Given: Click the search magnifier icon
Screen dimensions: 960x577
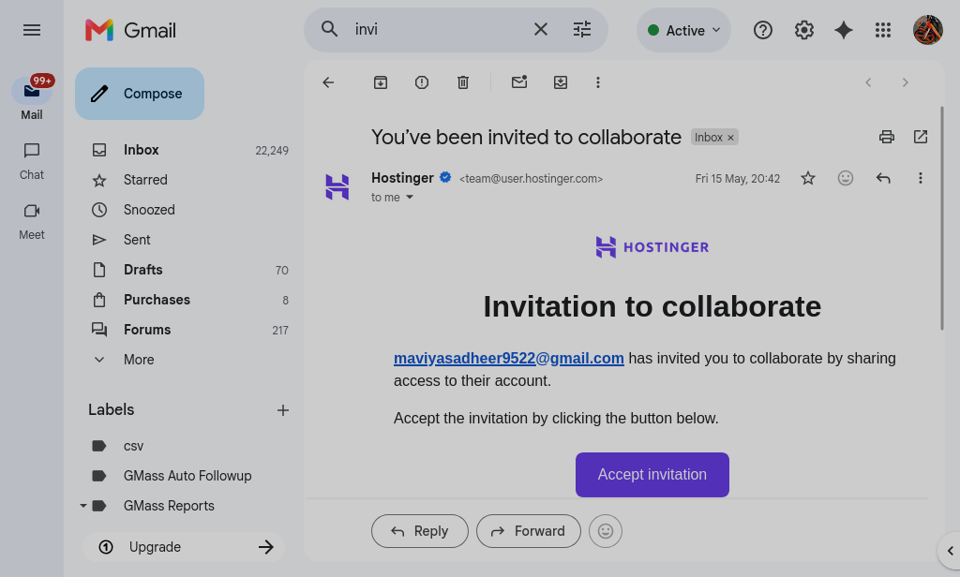Looking at the screenshot, I should click(x=329, y=29).
